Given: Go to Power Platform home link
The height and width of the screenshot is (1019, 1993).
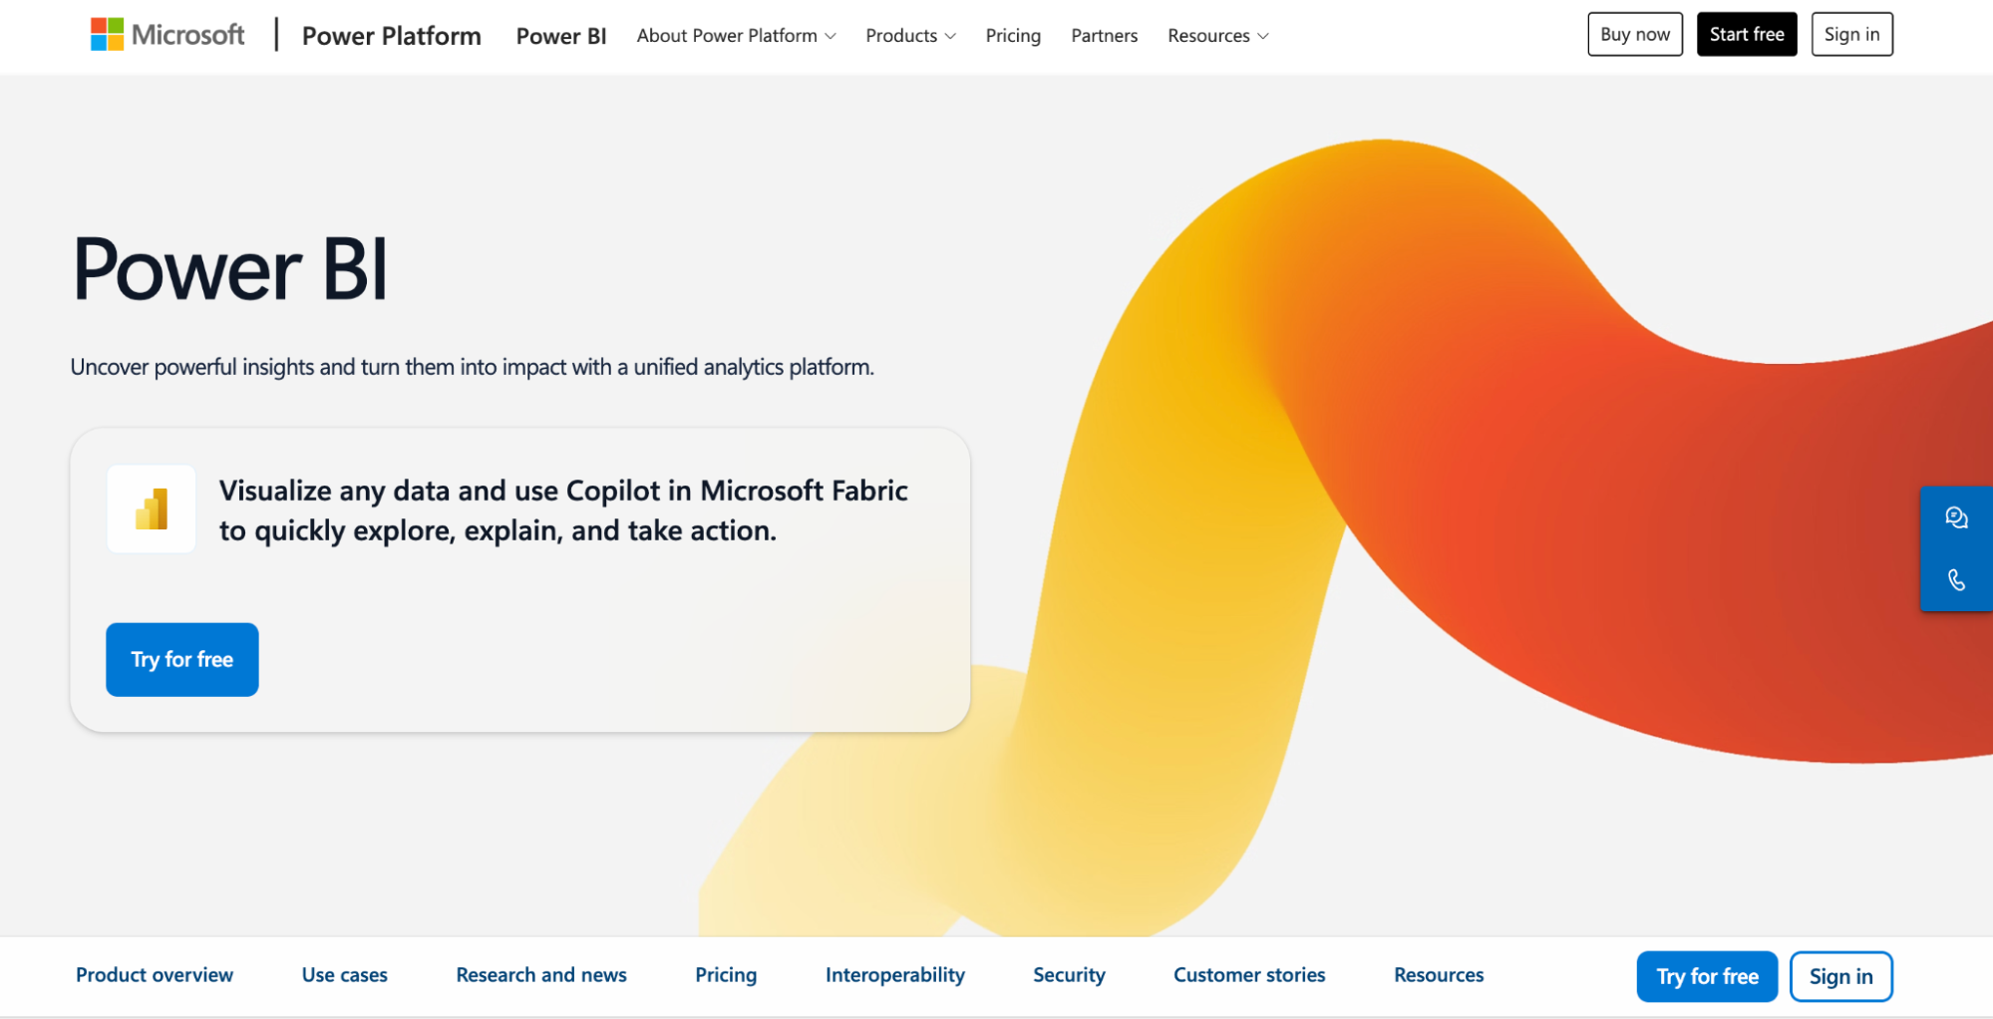Looking at the screenshot, I should 391,36.
